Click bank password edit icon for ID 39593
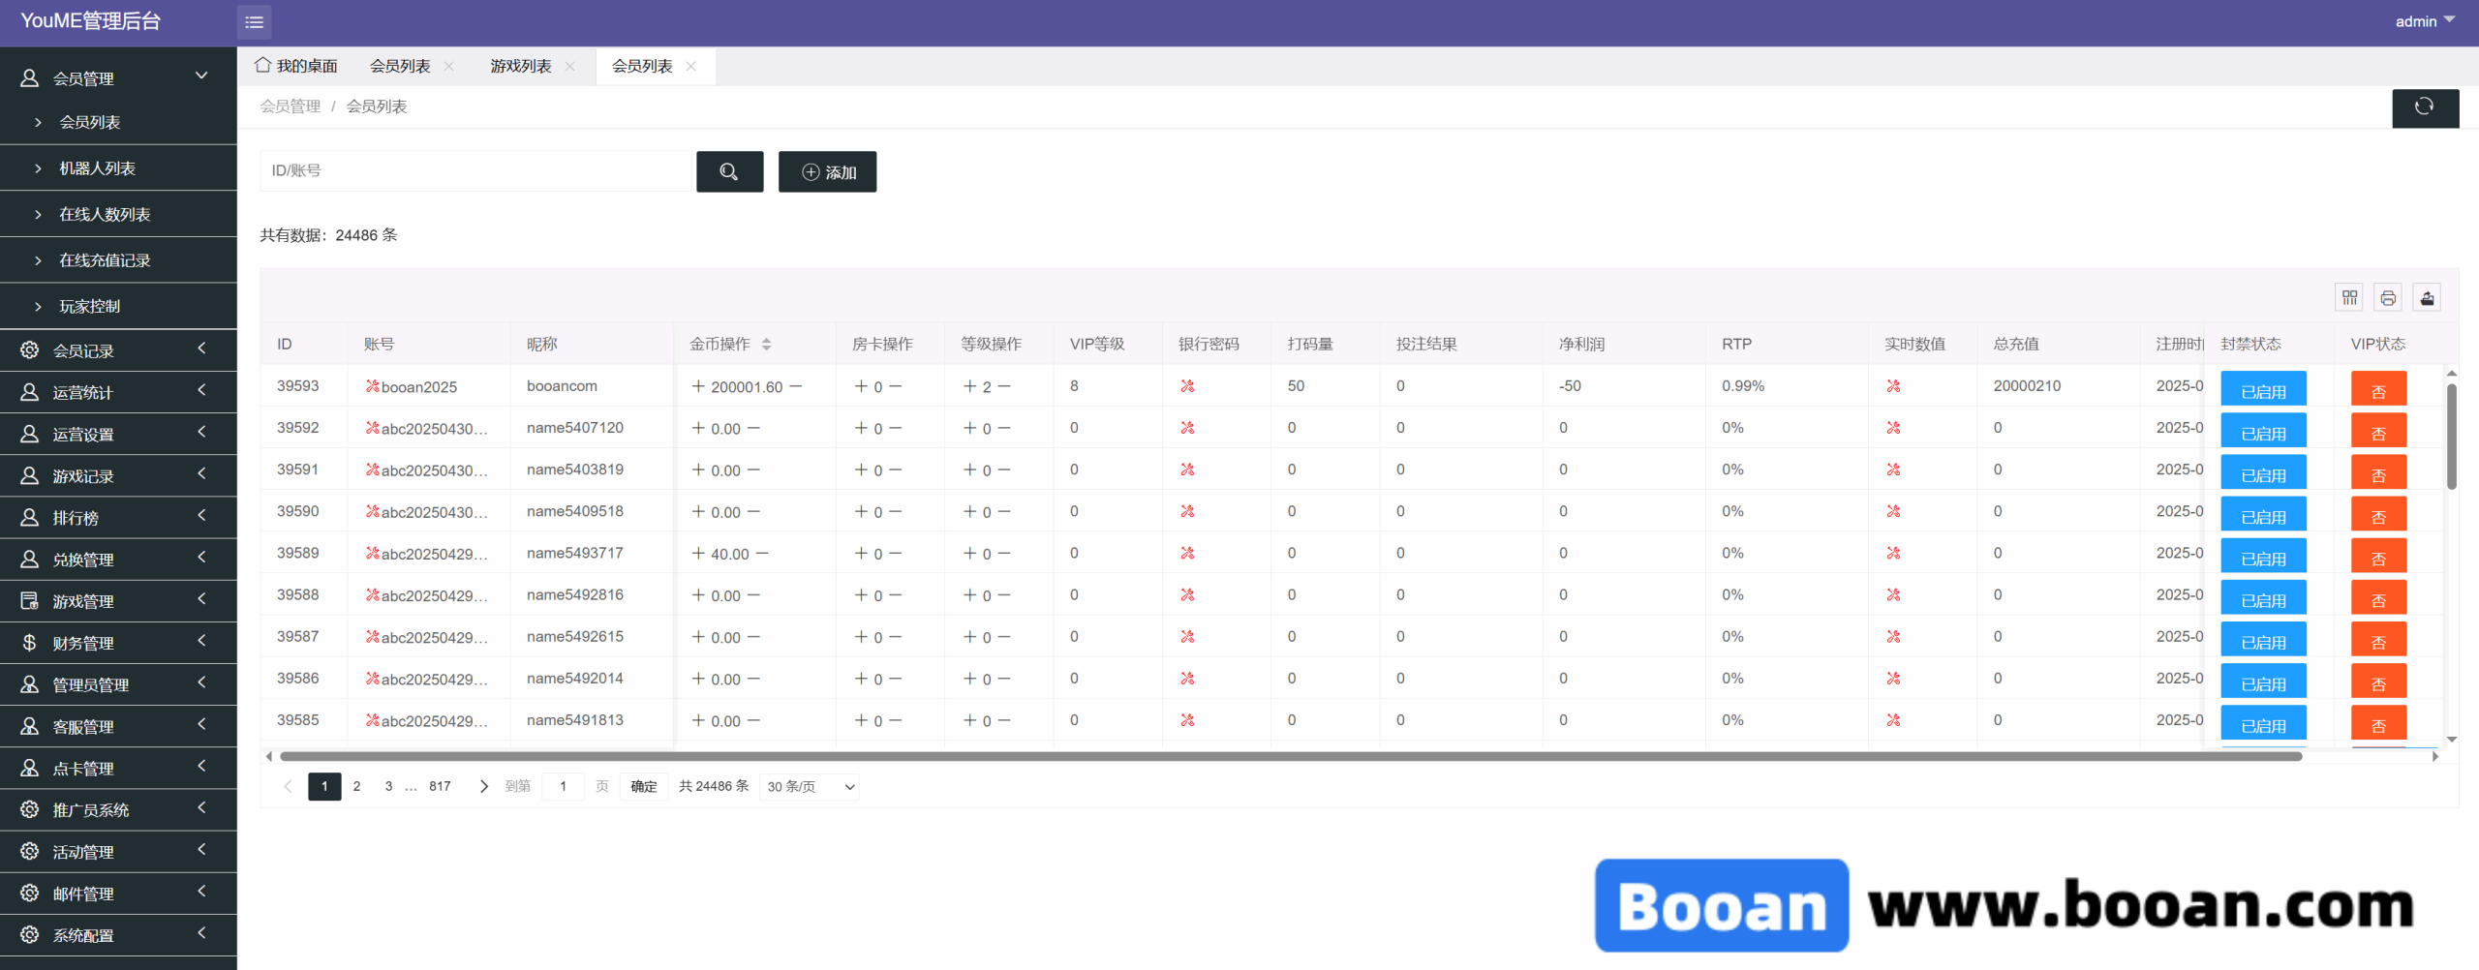The height and width of the screenshot is (970, 2479). (1187, 386)
